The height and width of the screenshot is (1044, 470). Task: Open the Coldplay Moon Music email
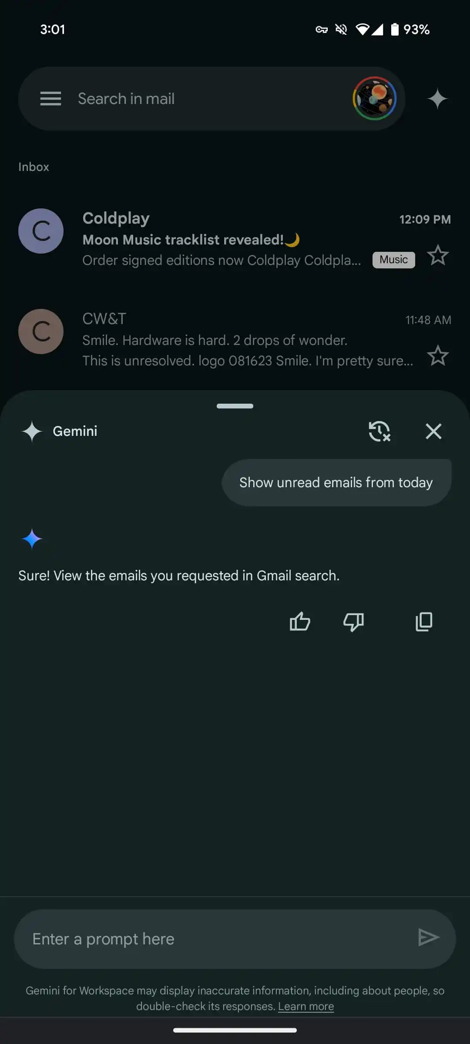coord(235,240)
